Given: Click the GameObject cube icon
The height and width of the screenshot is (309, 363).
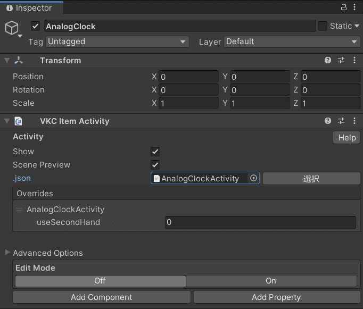Looking at the screenshot, I should coord(12,28).
